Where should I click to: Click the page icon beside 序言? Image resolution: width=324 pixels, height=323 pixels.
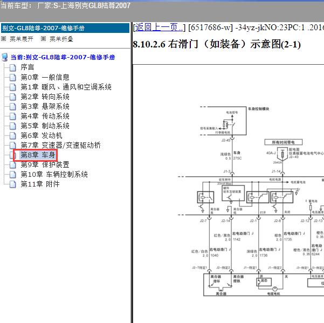tap(12, 67)
